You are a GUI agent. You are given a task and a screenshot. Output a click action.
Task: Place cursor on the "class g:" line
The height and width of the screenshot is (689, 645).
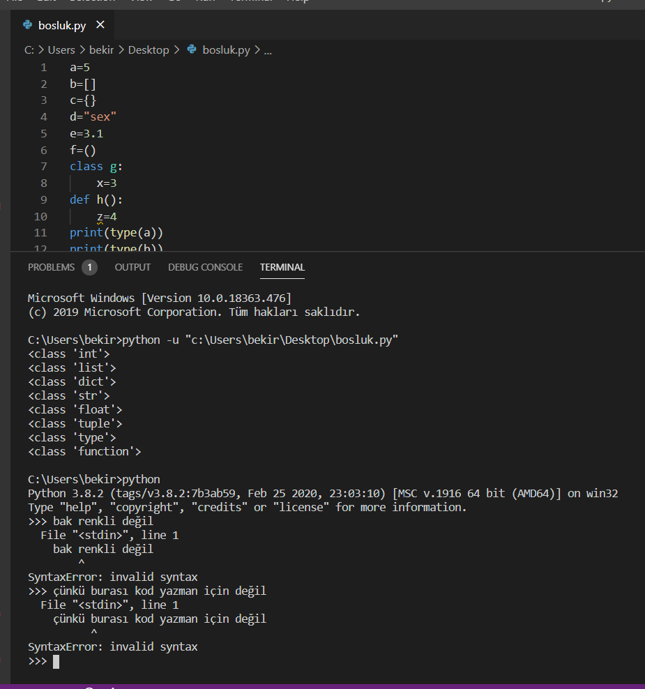click(x=96, y=167)
